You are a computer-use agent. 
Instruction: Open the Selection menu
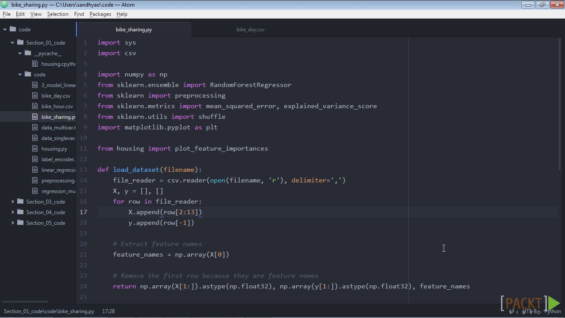pos(58,14)
